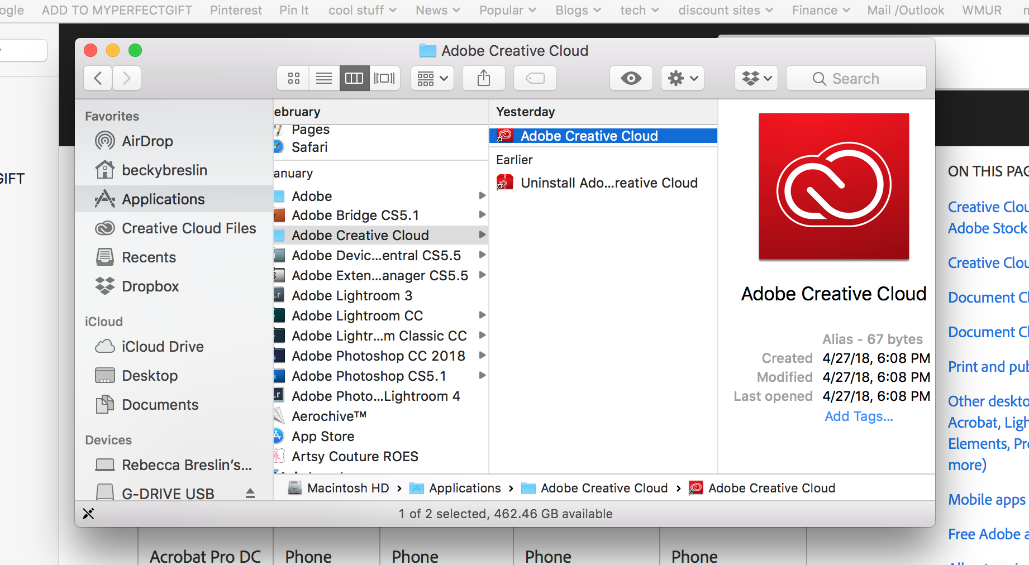Select Rebecca Breslin's device in sidebar
Image resolution: width=1029 pixels, height=565 pixels.
tap(174, 465)
